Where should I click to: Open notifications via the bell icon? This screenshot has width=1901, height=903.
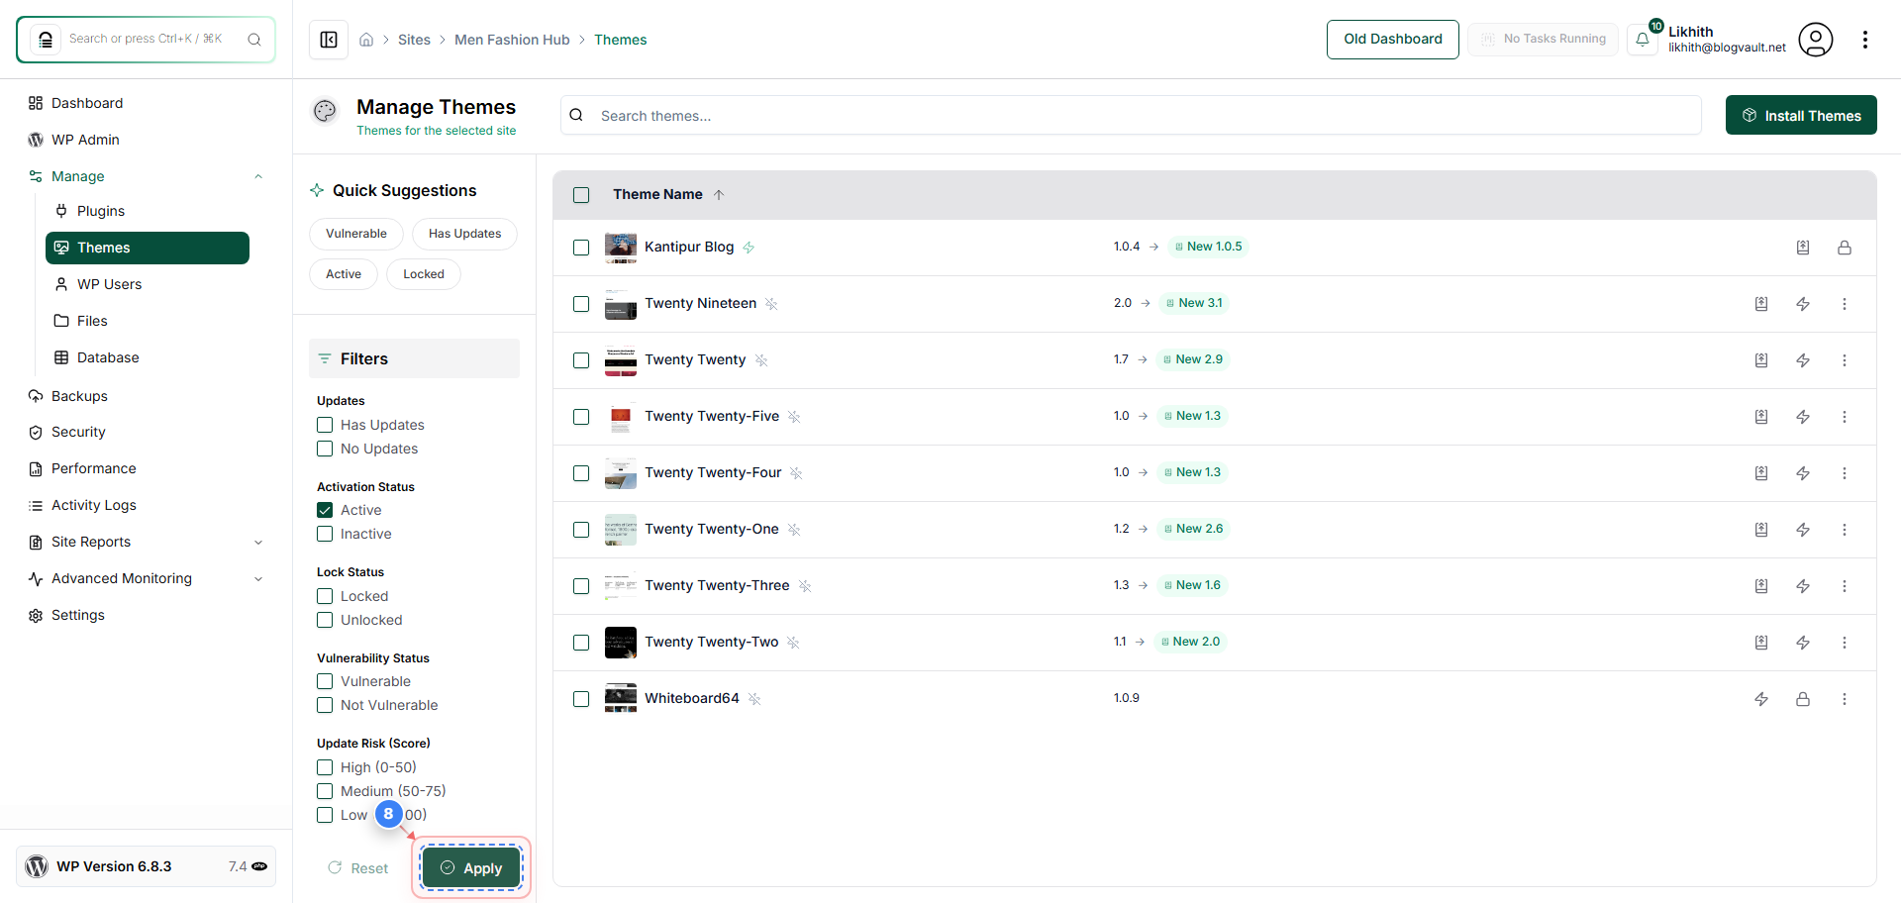(1643, 40)
